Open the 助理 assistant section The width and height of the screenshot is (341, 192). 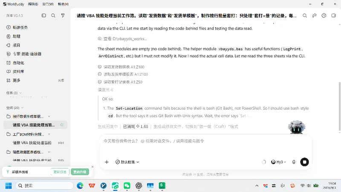click(x=14, y=36)
